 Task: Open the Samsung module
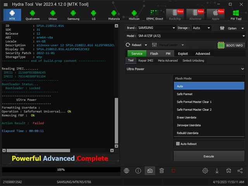(x=73, y=15)
